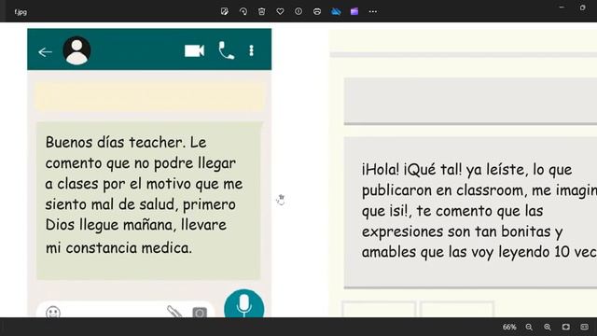Click the contact profile avatar
The width and height of the screenshot is (597, 336).
76,50
